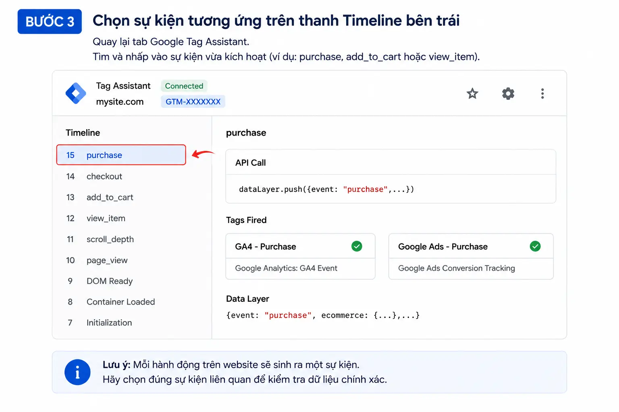The image size is (619, 412).
Task: Select event 7 Initialization
Action: coord(121,323)
